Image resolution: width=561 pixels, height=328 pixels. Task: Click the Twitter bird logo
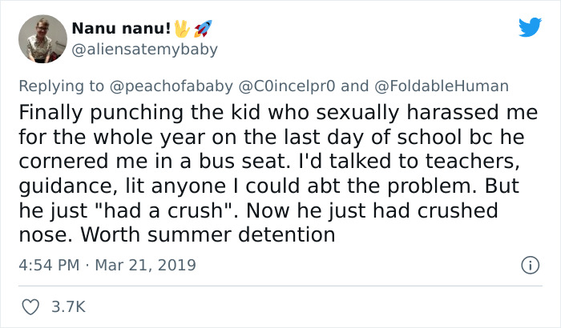coord(530,27)
